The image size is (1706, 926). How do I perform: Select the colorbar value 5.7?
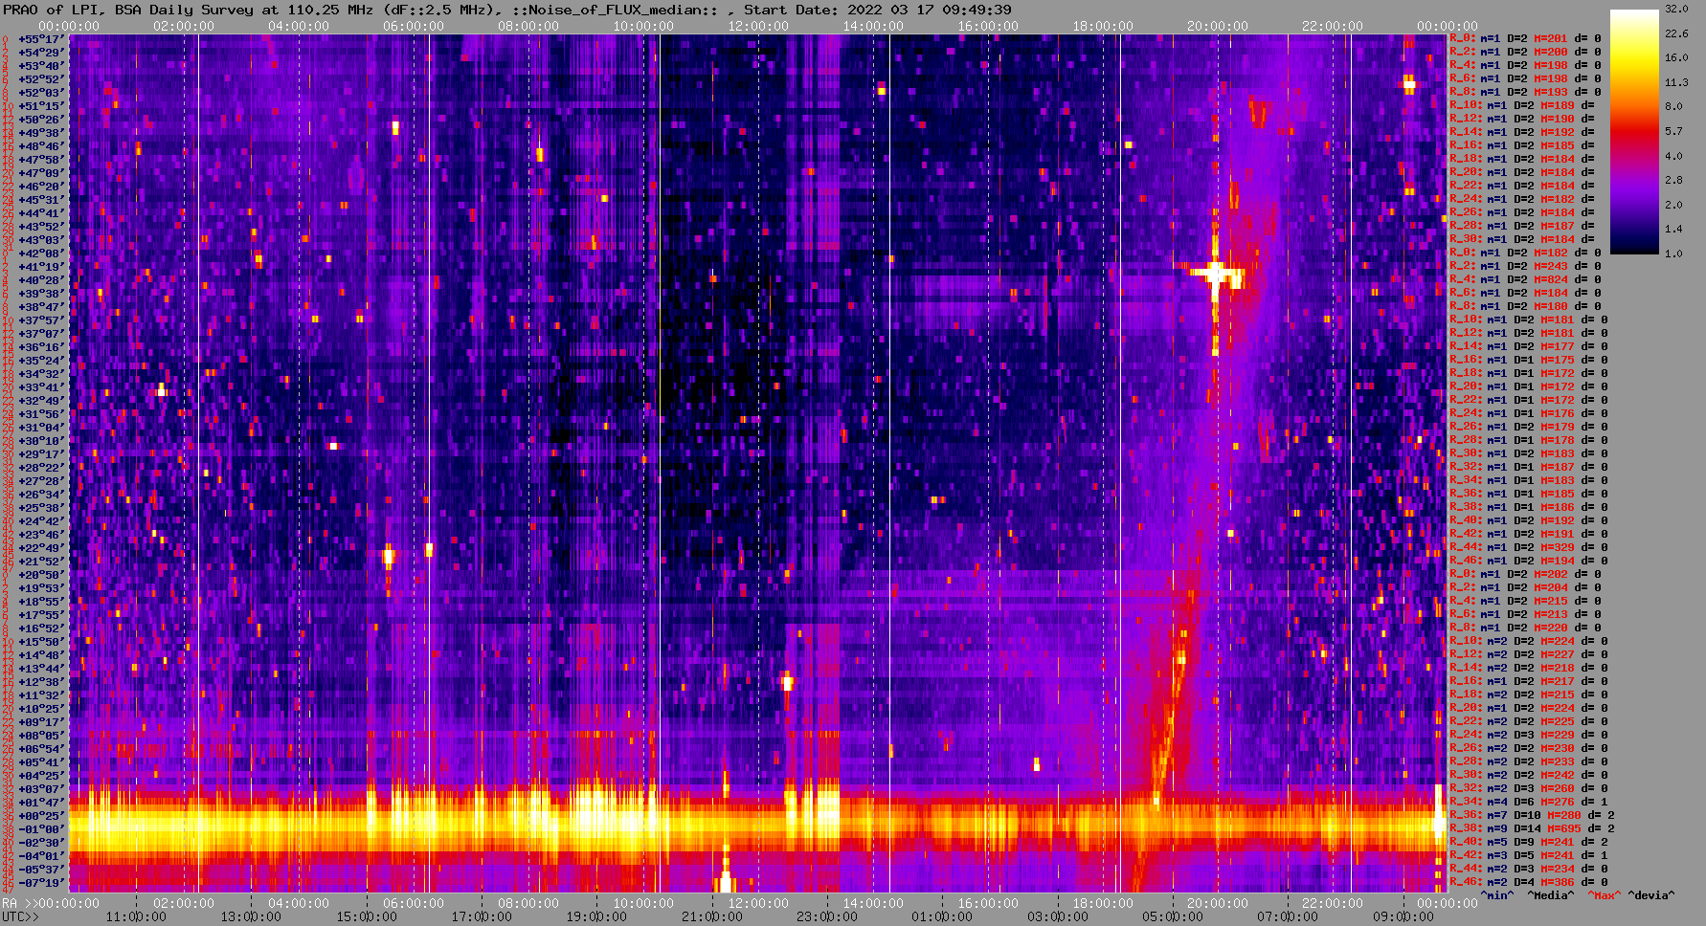click(x=1673, y=131)
